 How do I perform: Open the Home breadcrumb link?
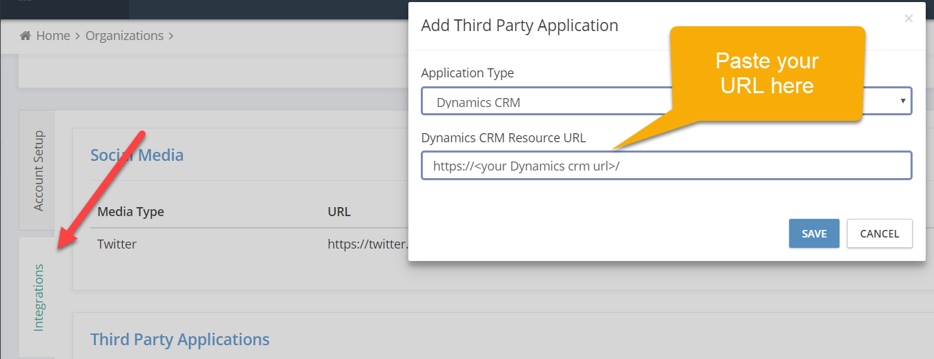[53, 35]
